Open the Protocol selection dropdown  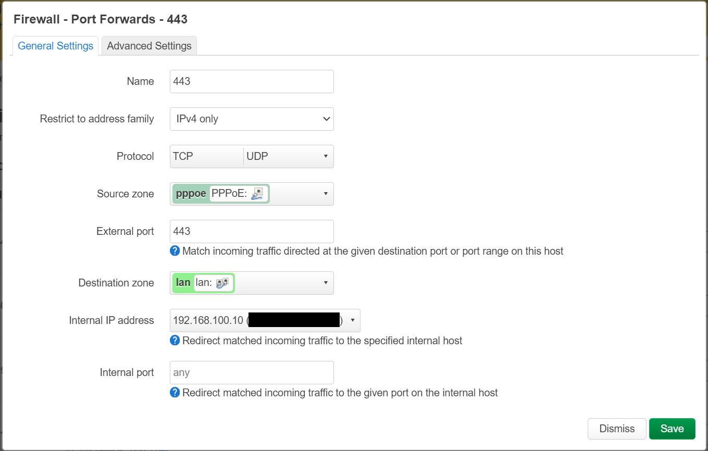pyautogui.click(x=326, y=156)
